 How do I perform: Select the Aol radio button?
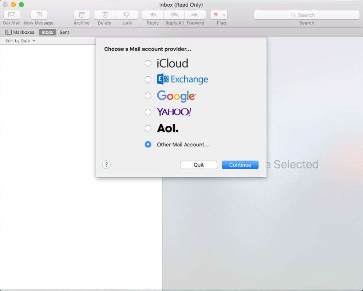[x=148, y=128]
